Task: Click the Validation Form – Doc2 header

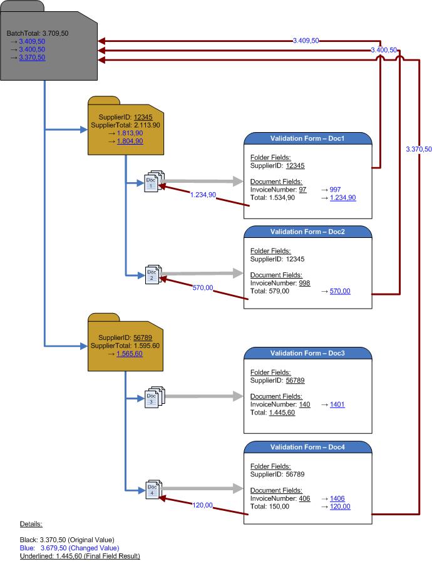Action: pyautogui.click(x=307, y=232)
